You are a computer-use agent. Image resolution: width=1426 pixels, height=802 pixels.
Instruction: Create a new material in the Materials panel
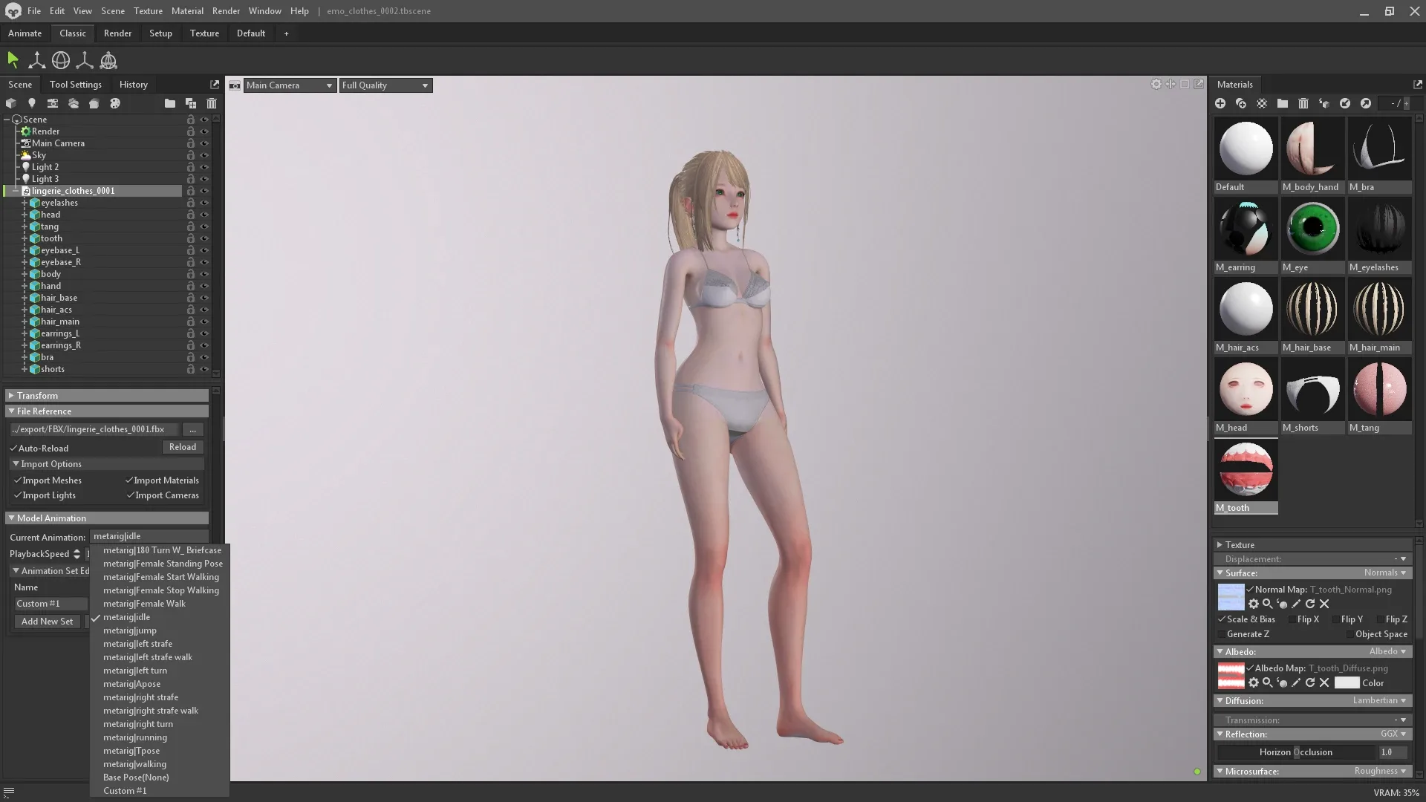tap(1220, 103)
